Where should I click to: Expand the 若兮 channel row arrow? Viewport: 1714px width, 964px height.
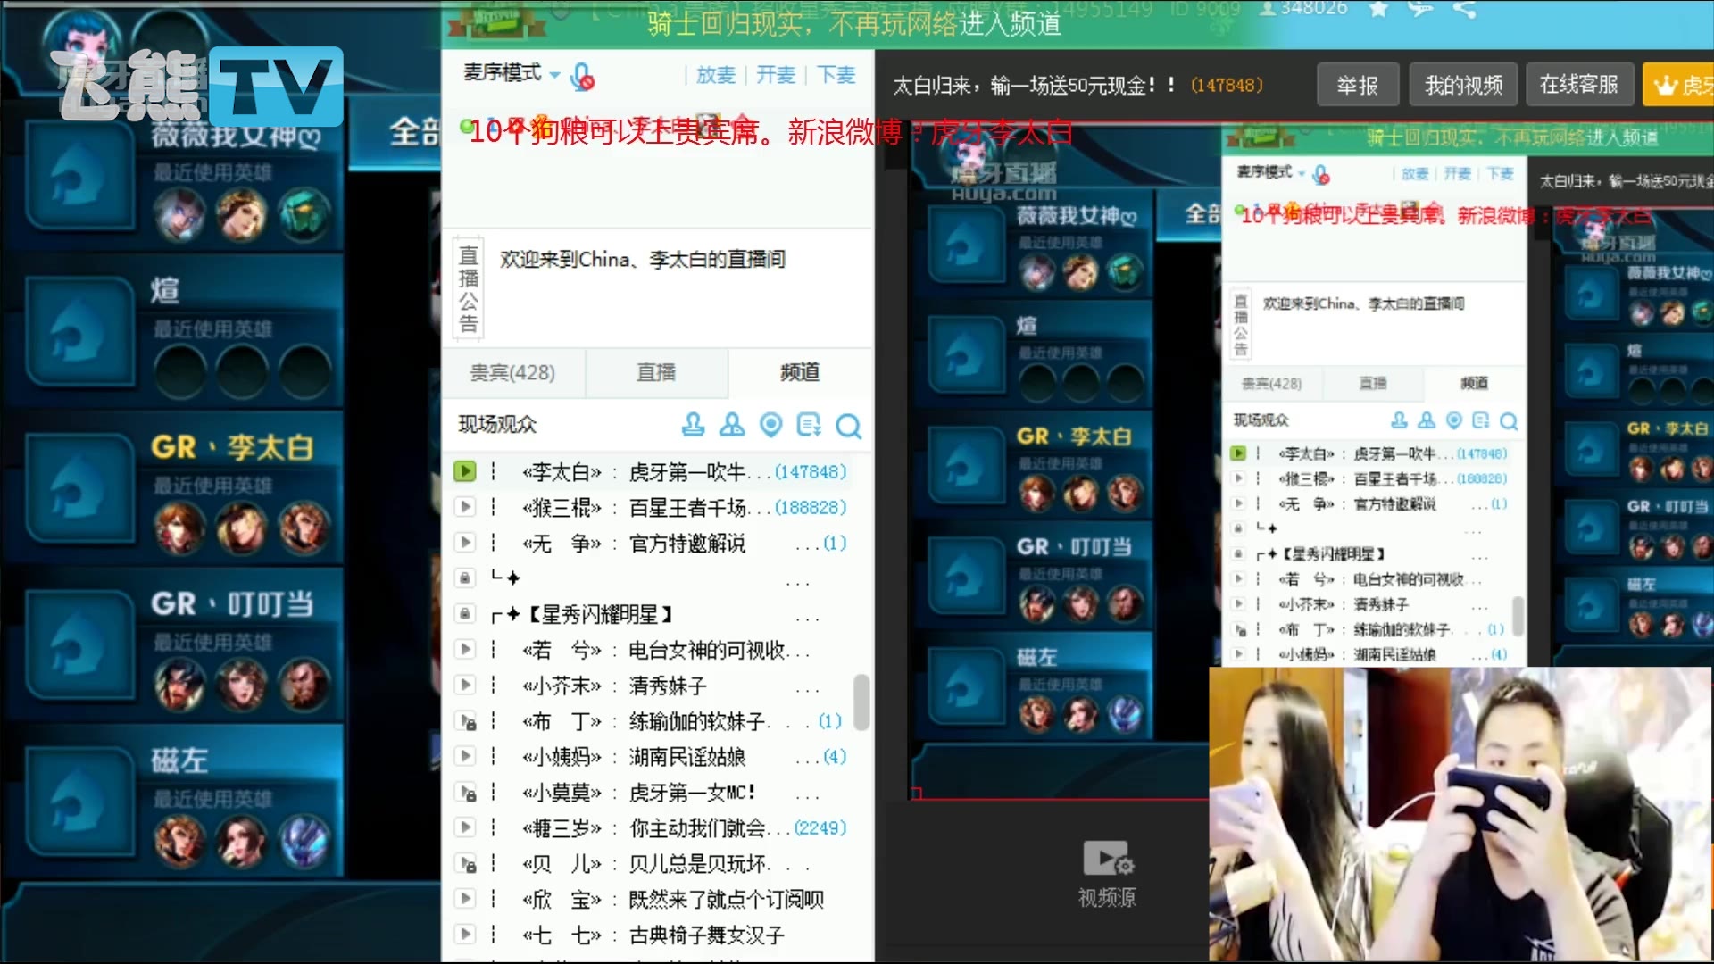(464, 649)
